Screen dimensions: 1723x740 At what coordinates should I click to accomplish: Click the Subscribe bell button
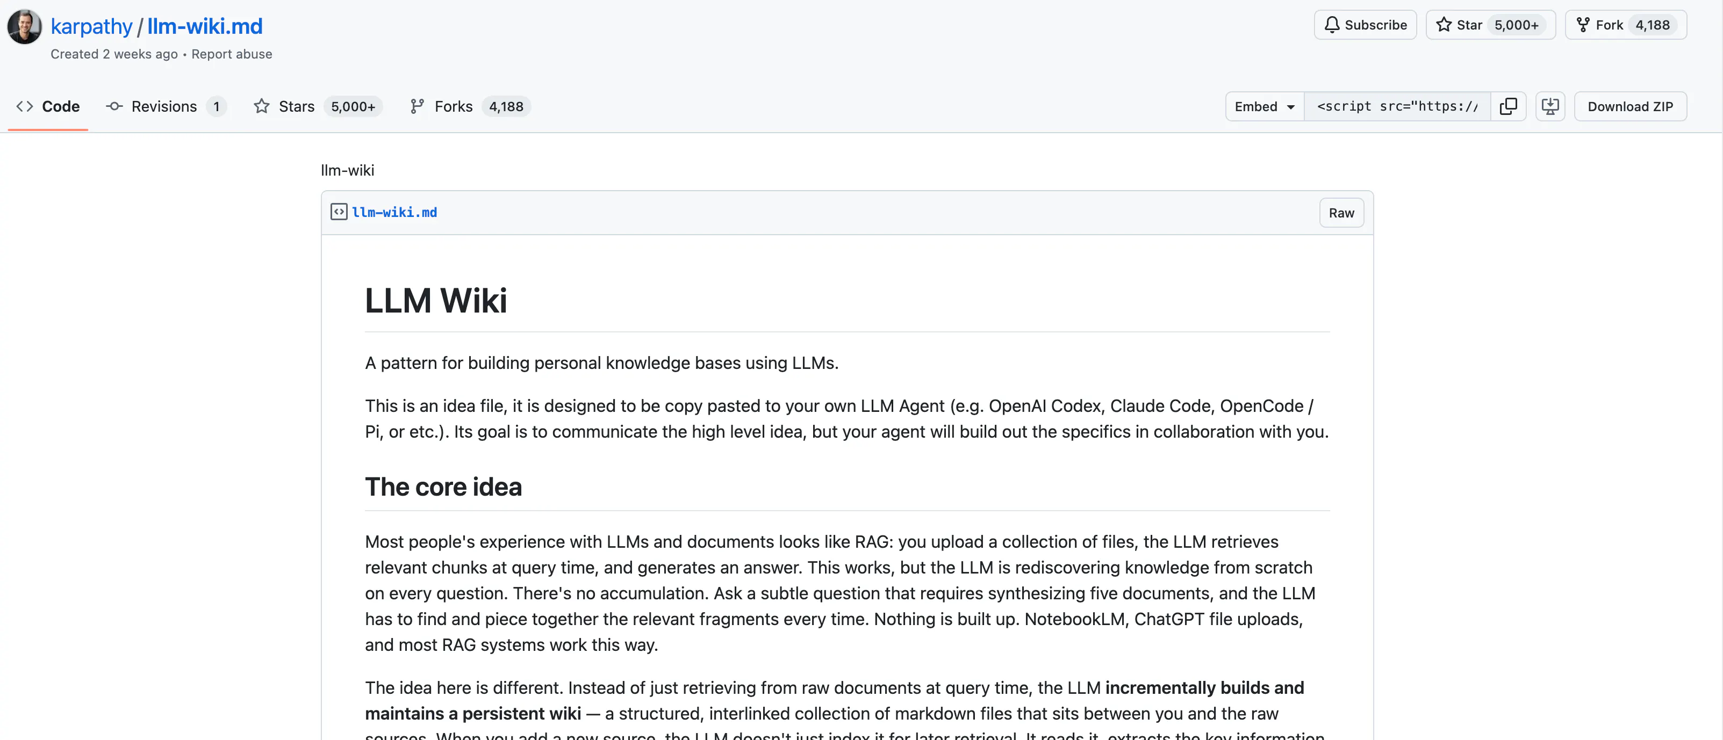tap(1365, 25)
